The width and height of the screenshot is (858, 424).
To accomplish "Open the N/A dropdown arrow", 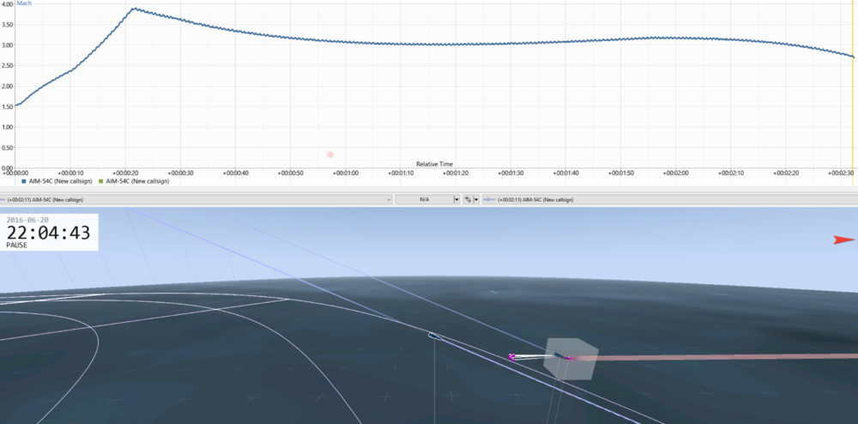I will coord(456,200).
